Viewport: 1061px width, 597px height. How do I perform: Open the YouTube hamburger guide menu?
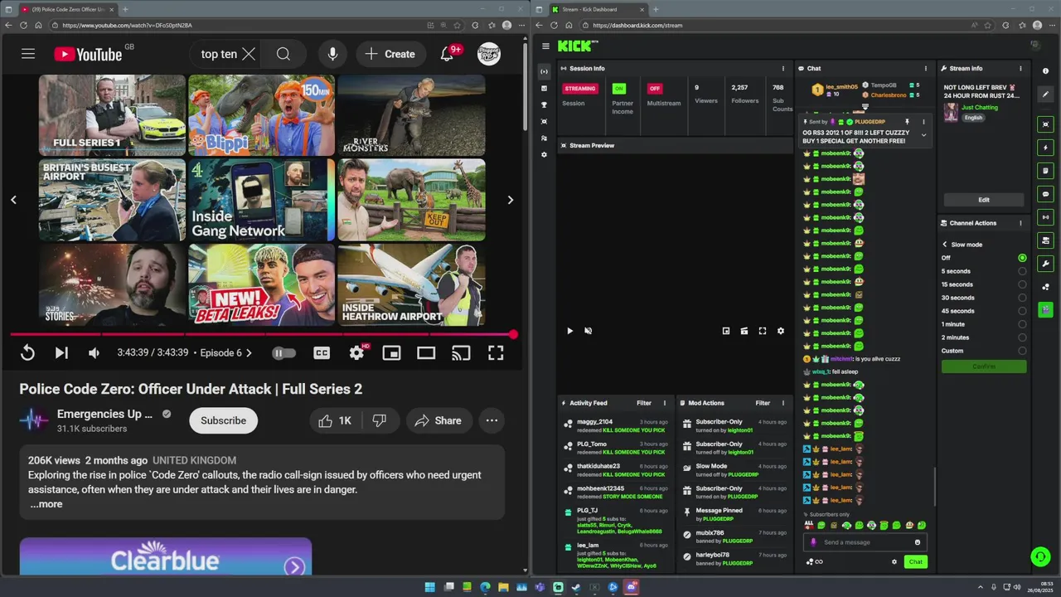[28, 54]
